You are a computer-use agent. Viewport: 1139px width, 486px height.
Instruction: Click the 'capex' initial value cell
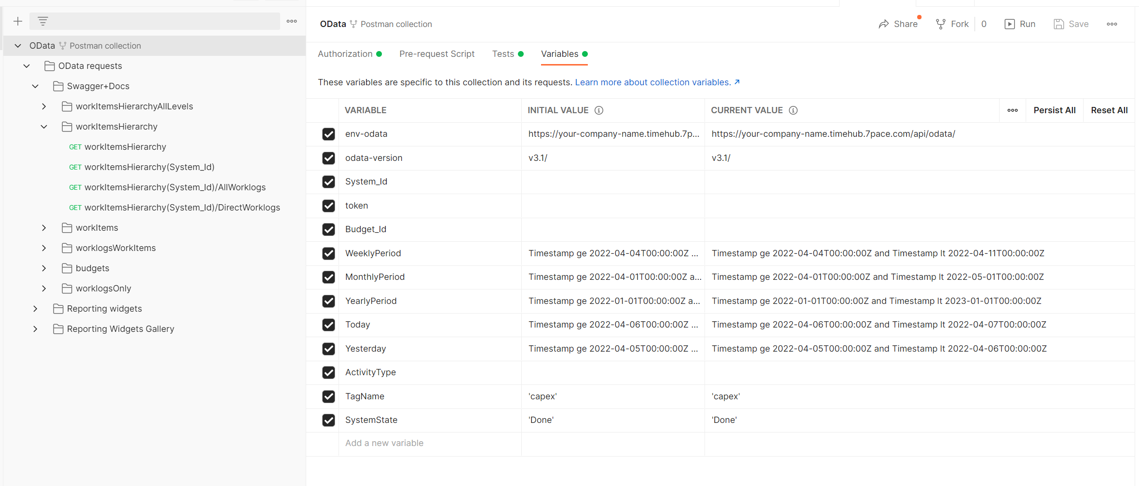coord(613,396)
